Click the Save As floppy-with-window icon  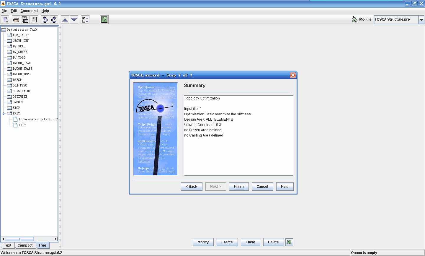point(25,20)
